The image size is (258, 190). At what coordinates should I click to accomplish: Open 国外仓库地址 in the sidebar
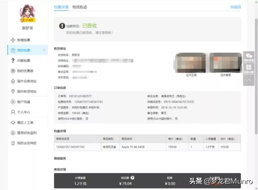point(27,81)
